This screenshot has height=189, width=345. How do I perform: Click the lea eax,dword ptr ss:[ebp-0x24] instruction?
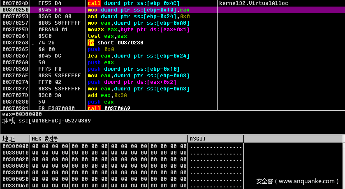point(139,56)
